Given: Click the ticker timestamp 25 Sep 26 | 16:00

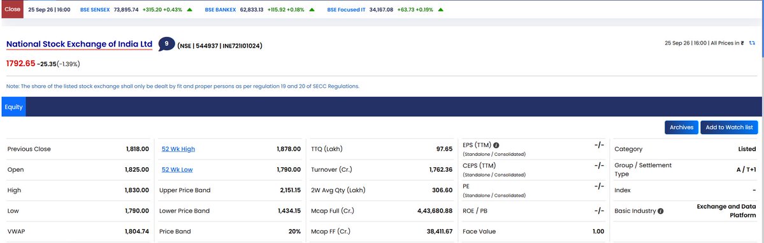Looking at the screenshot, I should [49, 10].
